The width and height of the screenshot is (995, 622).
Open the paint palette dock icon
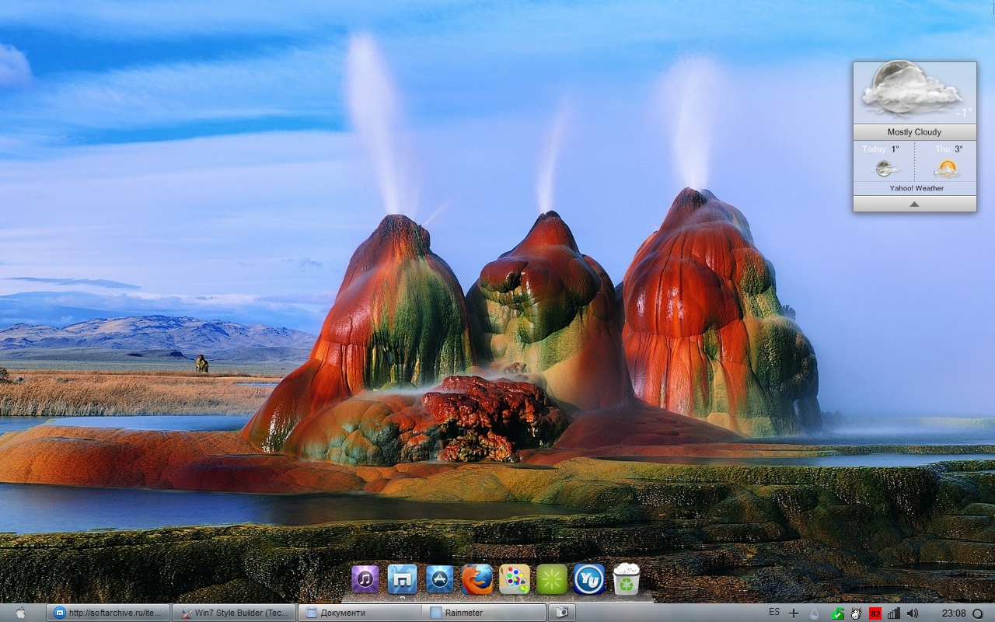[515, 579]
